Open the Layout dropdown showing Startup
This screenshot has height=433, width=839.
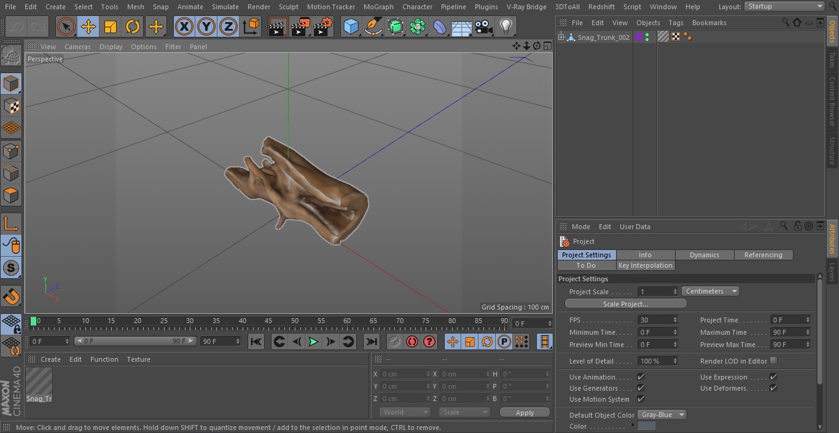[x=784, y=6]
